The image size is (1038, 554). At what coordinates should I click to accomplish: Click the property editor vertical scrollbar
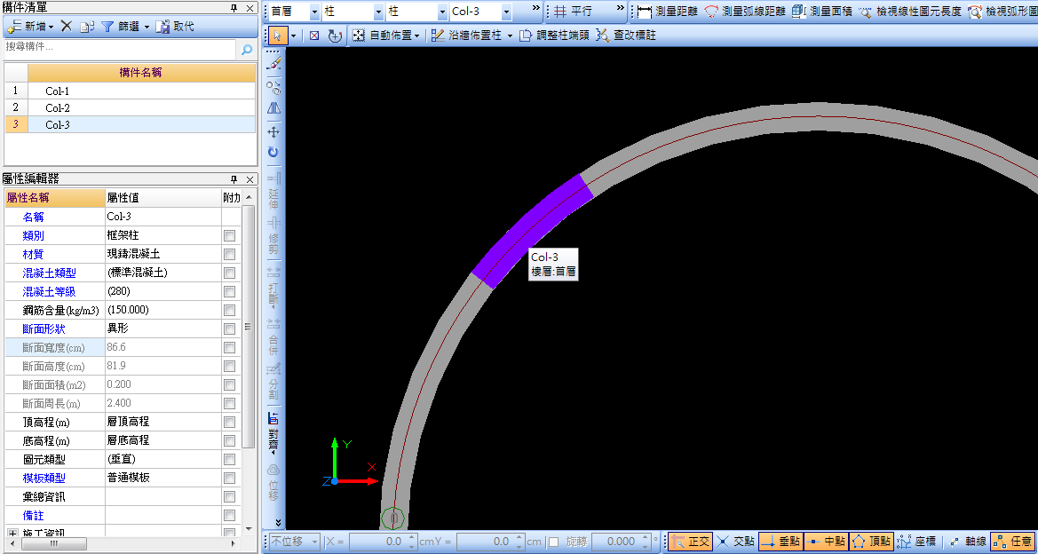click(249, 326)
